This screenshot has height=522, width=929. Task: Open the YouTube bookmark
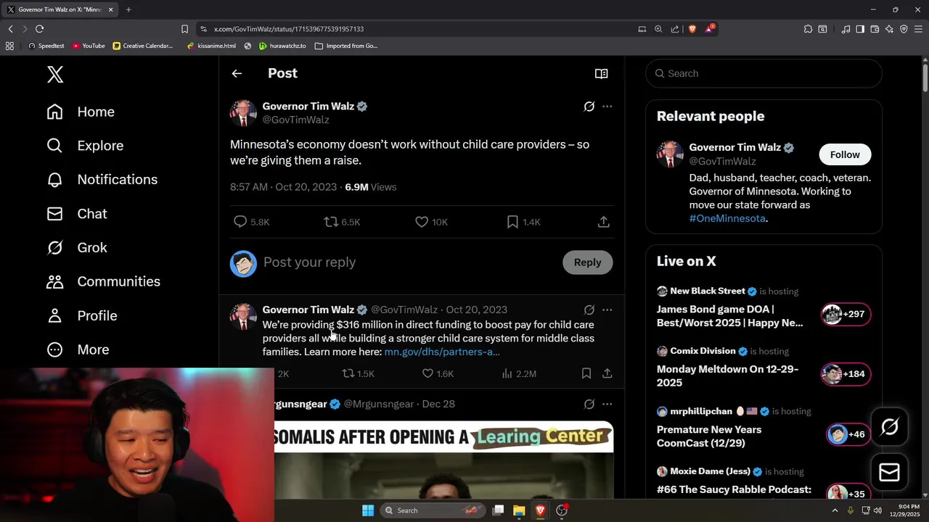[x=89, y=46]
